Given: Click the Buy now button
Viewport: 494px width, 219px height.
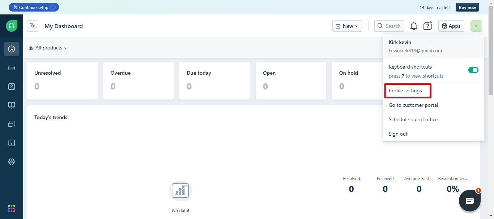Looking at the screenshot, I should pyautogui.click(x=468, y=7).
